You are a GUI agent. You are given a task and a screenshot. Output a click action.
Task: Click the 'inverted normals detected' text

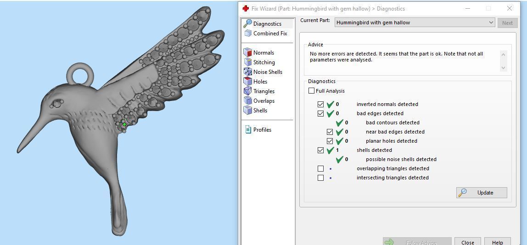(x=387, y=104)
